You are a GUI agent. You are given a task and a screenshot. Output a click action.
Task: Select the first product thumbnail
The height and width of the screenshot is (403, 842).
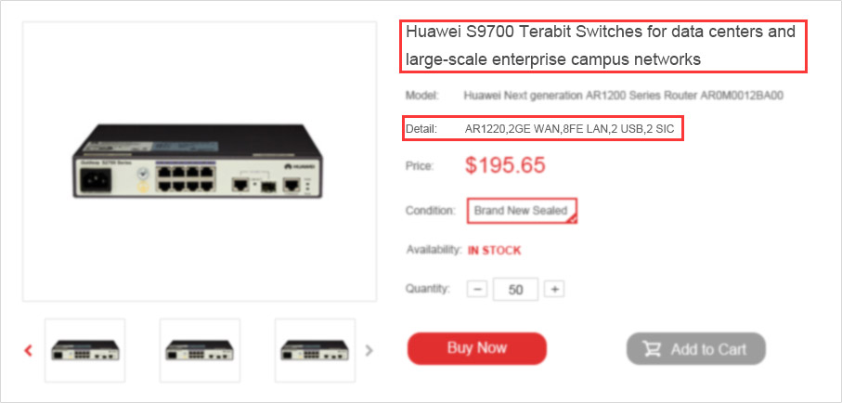click(x=84, y=350)
